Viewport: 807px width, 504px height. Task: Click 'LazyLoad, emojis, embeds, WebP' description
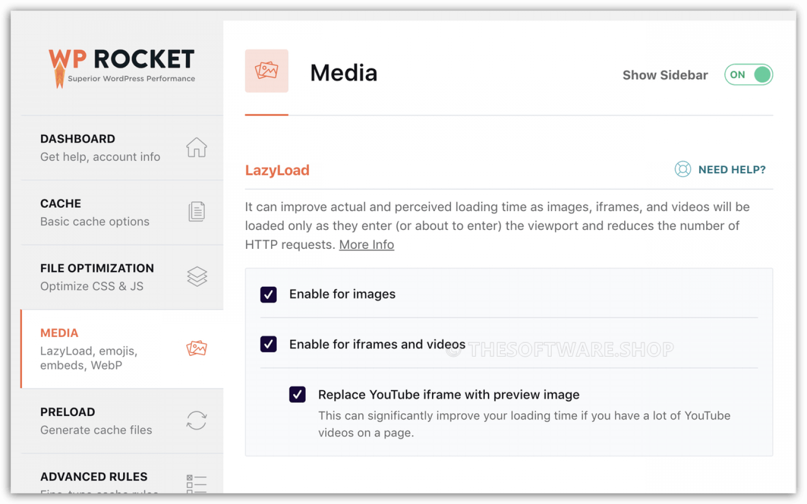(x=89, y=358)
